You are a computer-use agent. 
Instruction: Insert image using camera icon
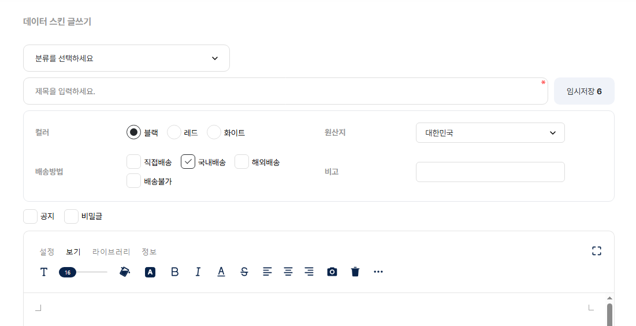[332, 272]
